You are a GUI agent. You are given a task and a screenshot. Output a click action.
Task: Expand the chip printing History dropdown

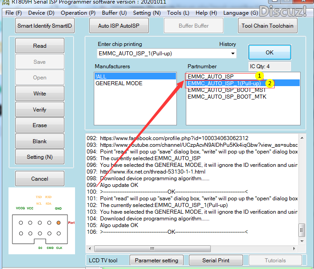[x=233, y=54]
